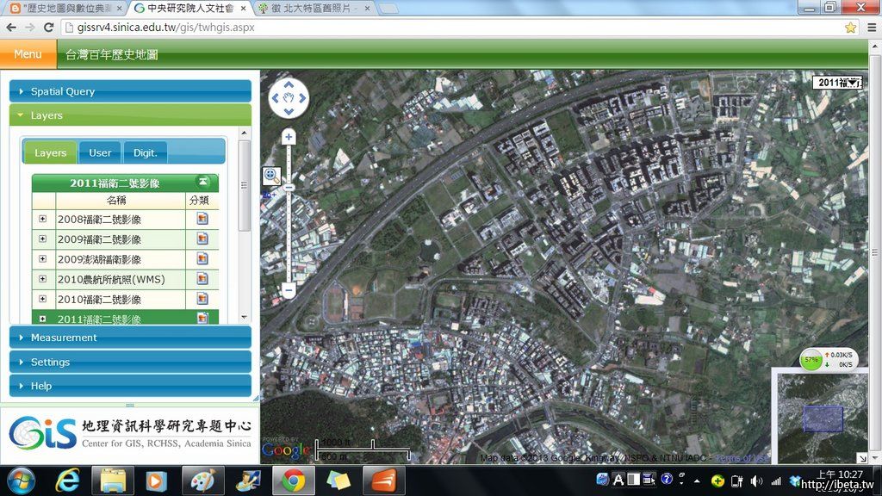This screenshot has width=882, height=496.
Task: Expand the 2009福衛二號影像 layer row
Action: [43, 239]
